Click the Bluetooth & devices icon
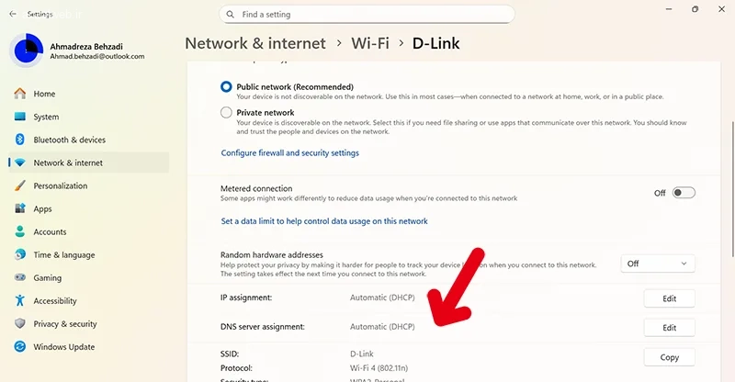The width and height of the screenshot is (735, 382). coord(20,140)
